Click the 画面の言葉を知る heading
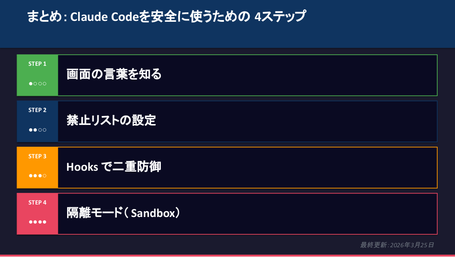455x257 pixels. click(x=114, y=74)
